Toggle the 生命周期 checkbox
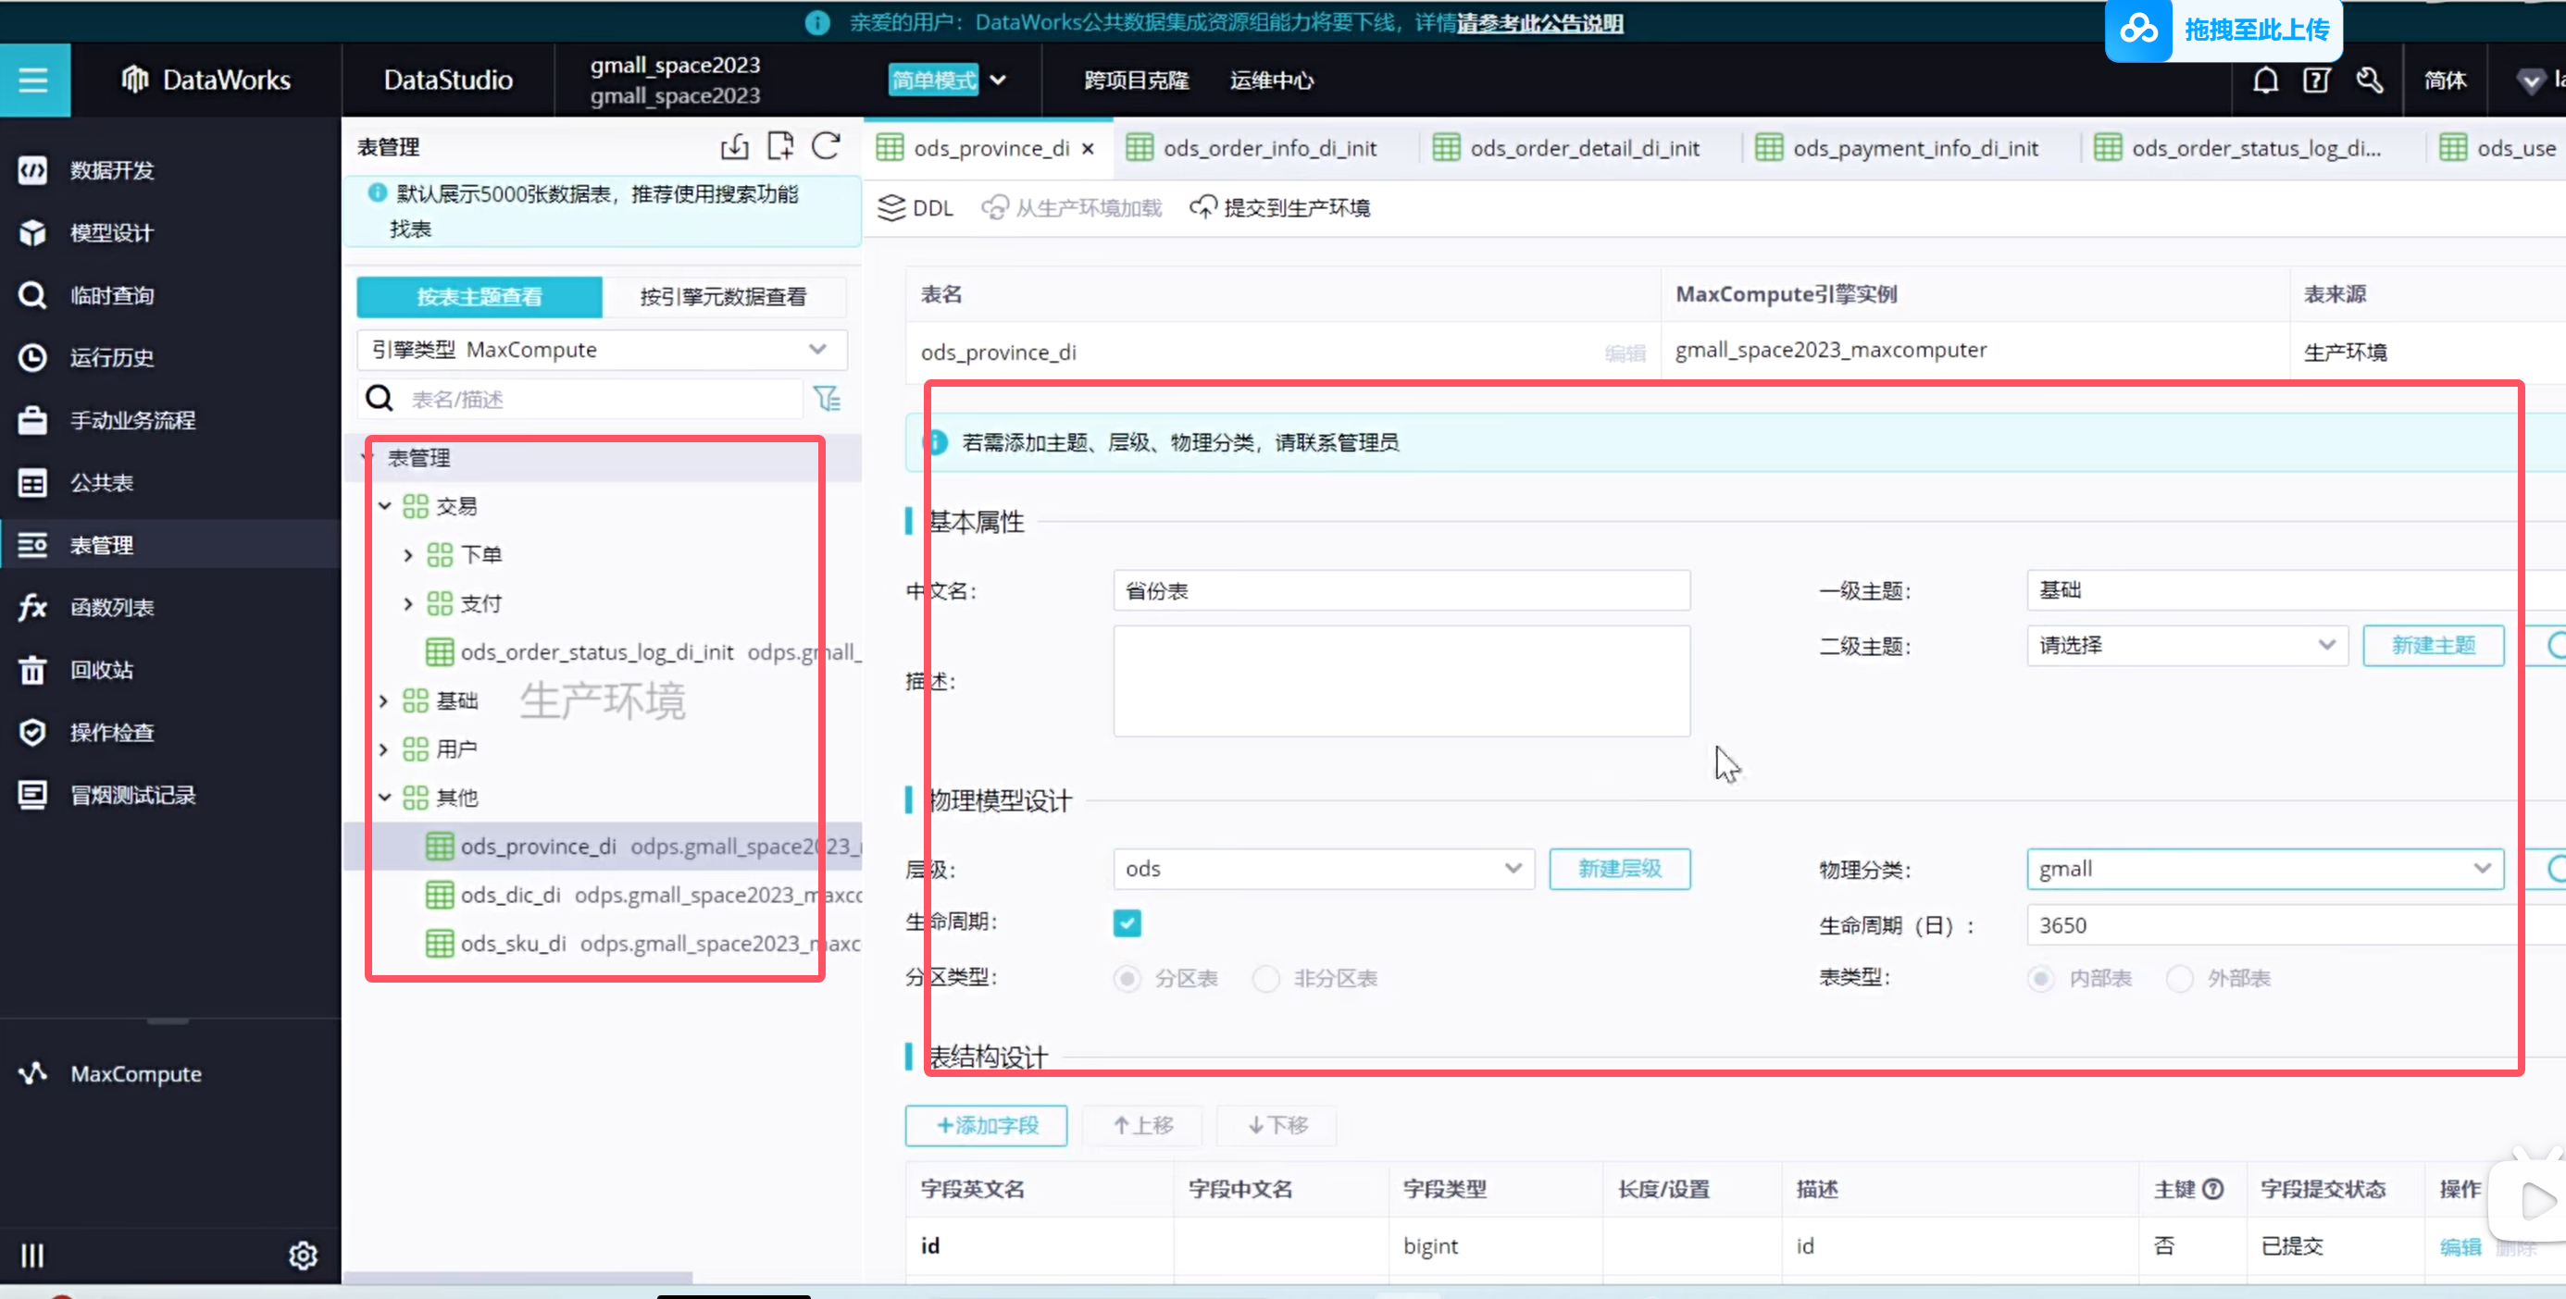Image resolution: width=2566 pixels, height=1299 pixels. click(x=1127, y=922)
